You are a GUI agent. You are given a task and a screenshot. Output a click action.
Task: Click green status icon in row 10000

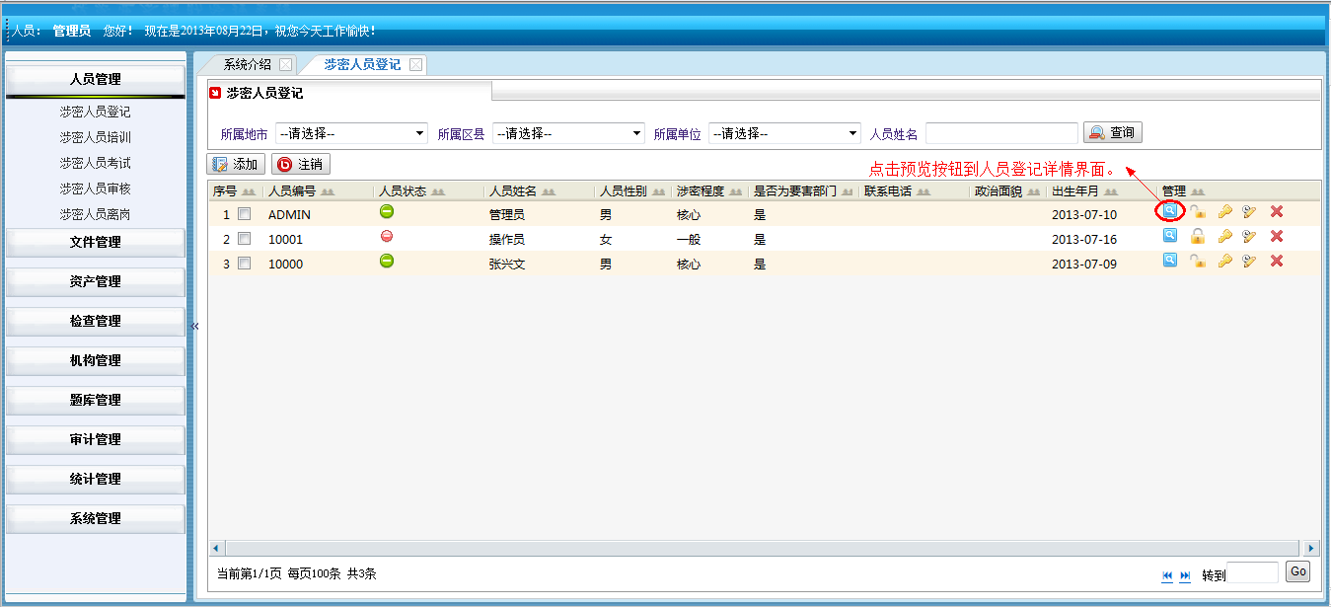point(387,261)
